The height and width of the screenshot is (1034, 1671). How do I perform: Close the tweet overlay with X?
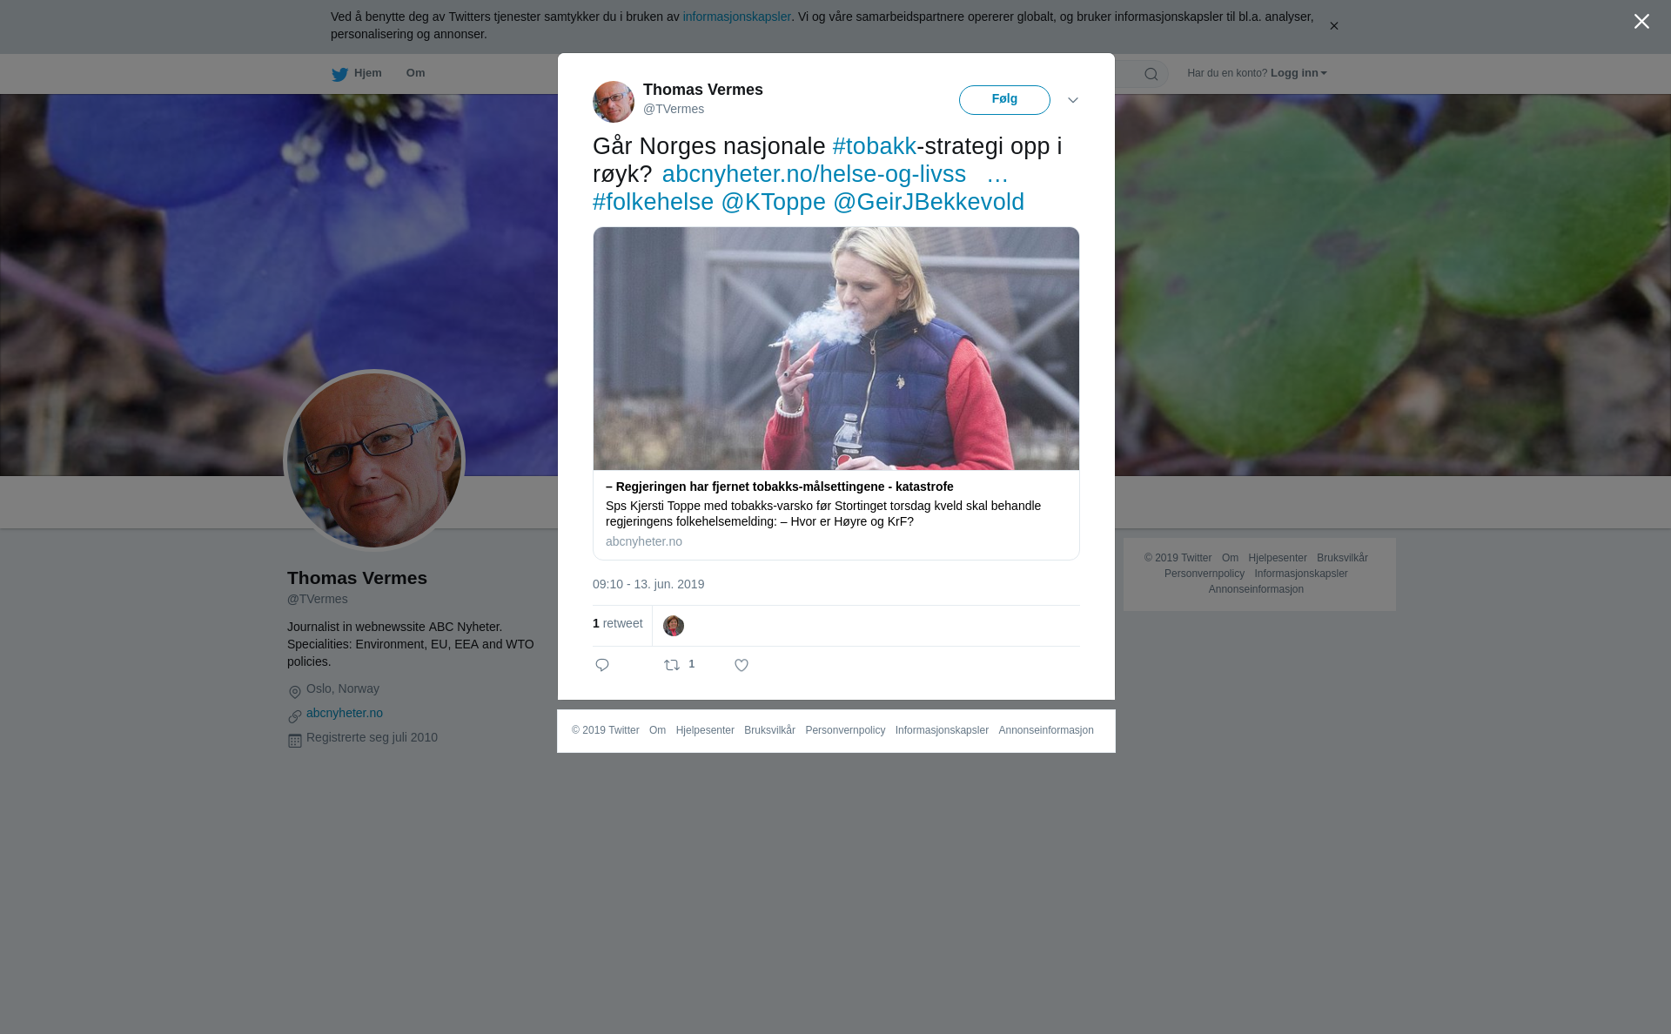click(x=1641, y=22)
